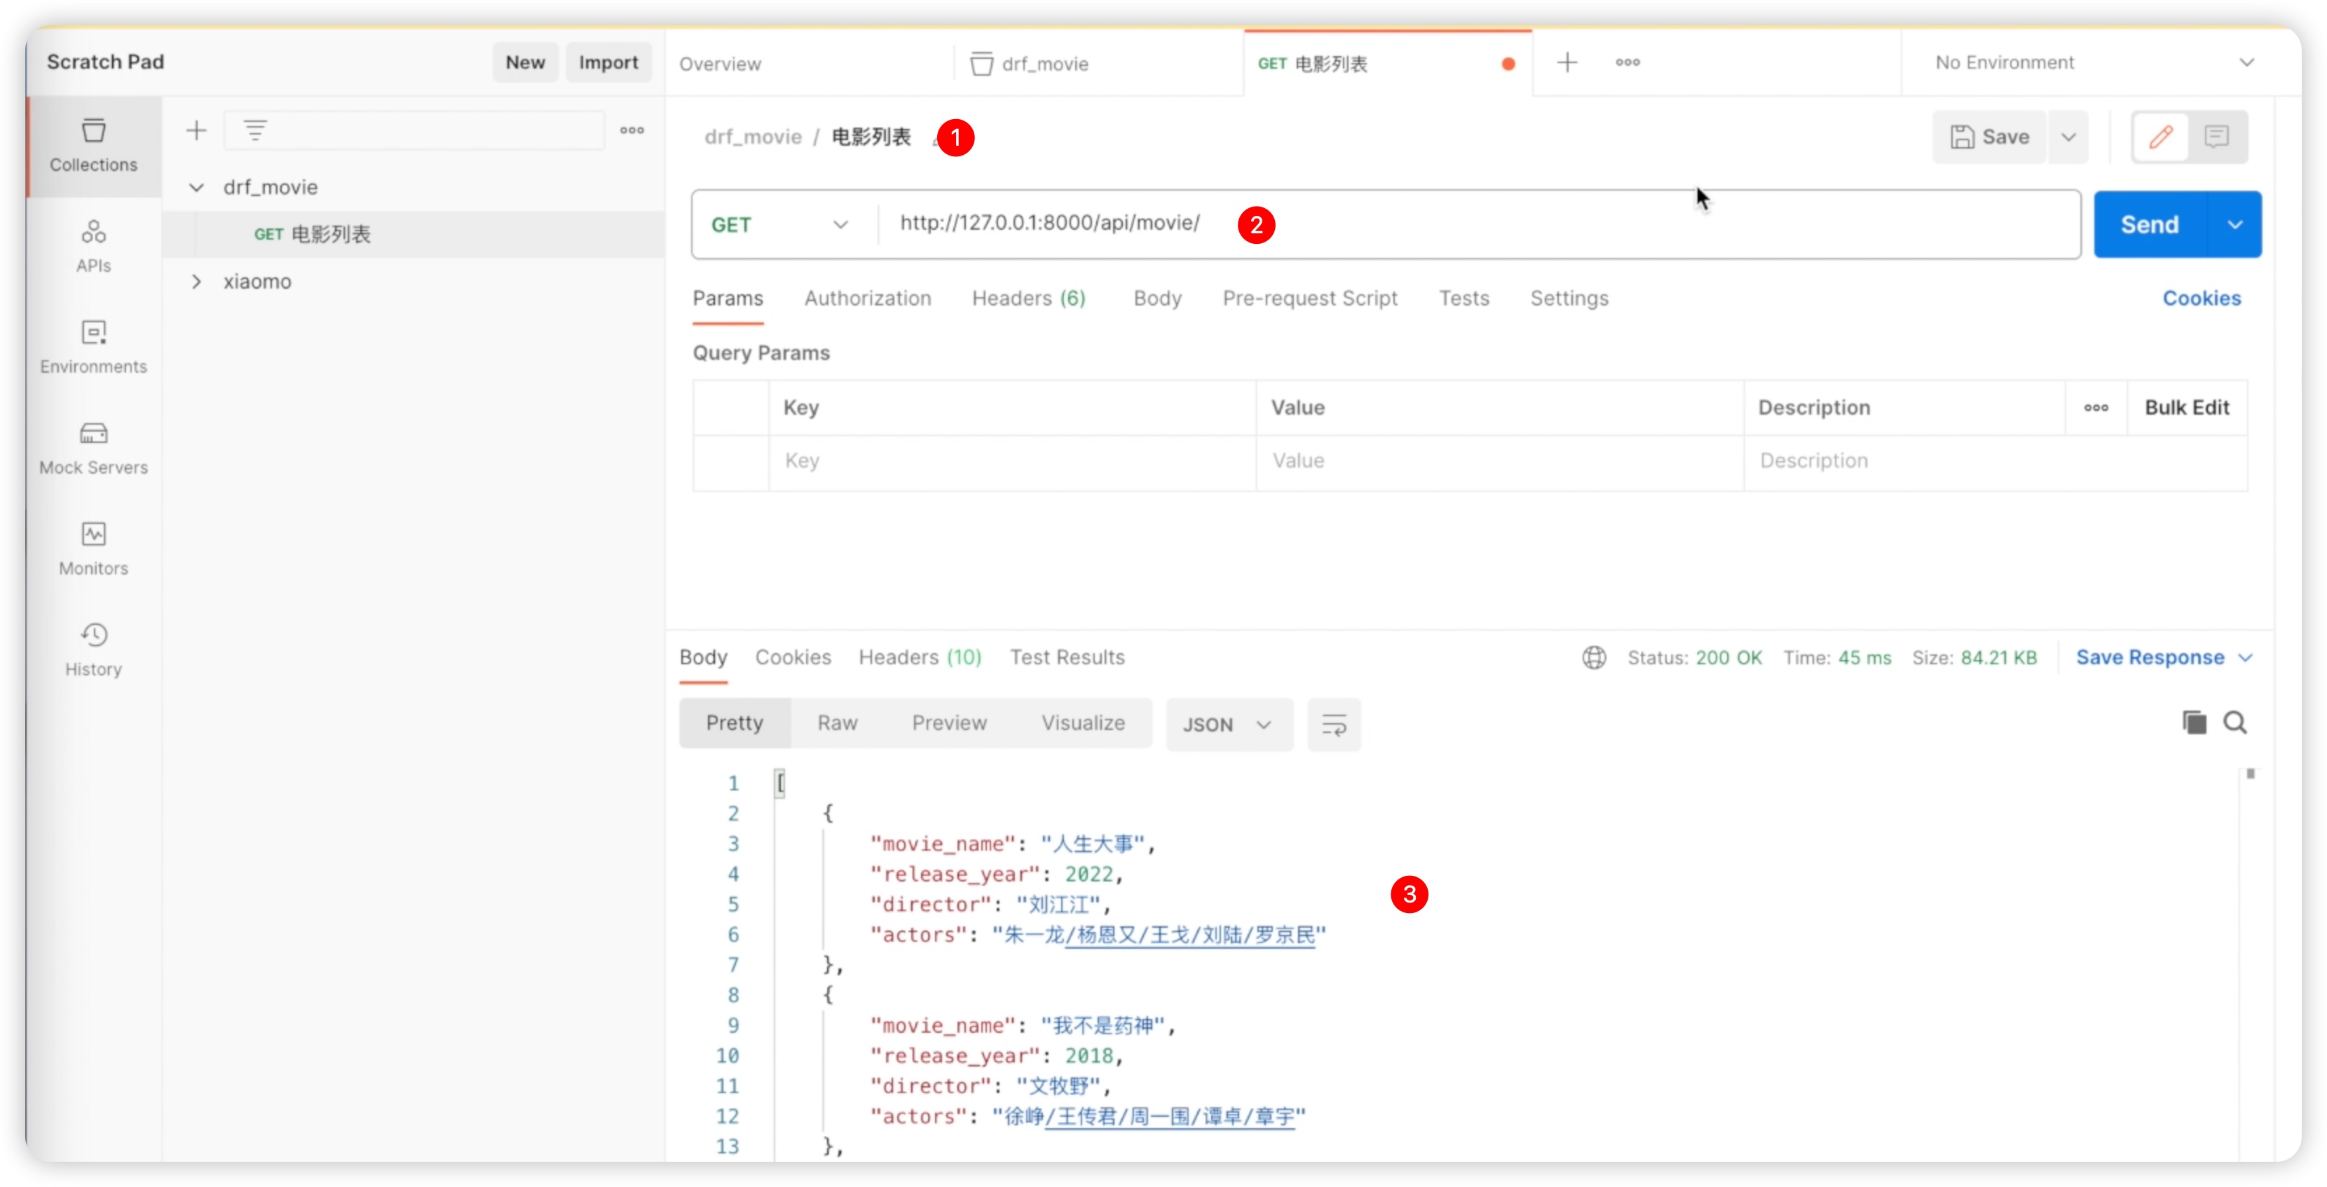Click the plus icon to create collection
This screenshot has width=2327, height=1187.
[196, 131]
